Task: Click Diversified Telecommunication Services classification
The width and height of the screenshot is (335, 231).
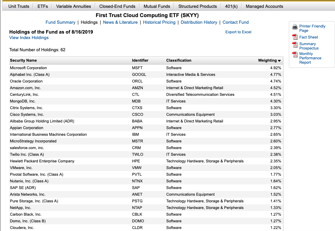Action: point(200,94)
